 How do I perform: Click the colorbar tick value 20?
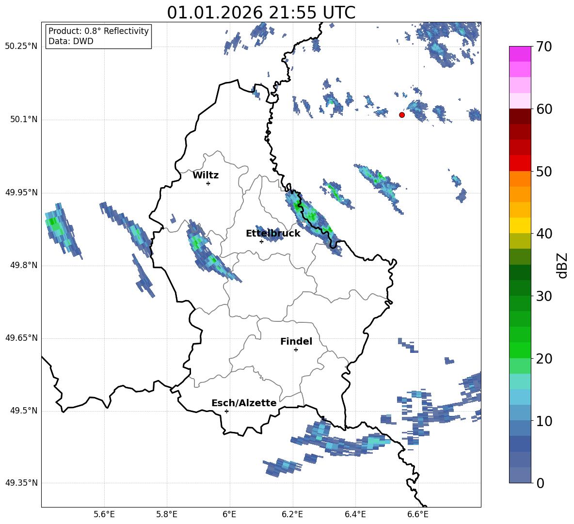coord(543,359)
